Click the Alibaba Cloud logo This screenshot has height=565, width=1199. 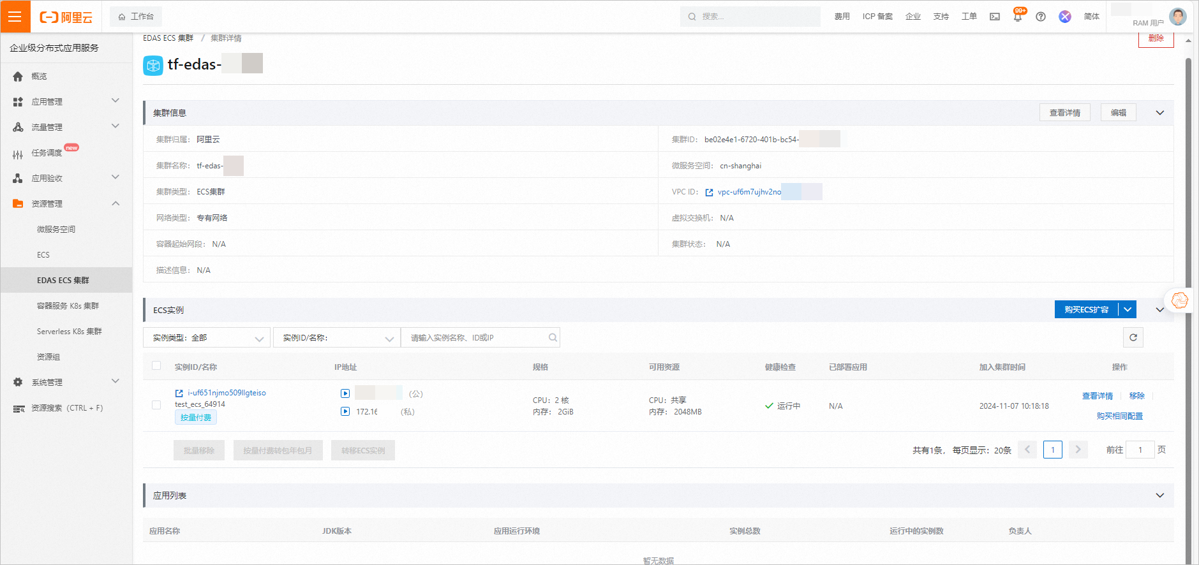[x=66, y=17]
